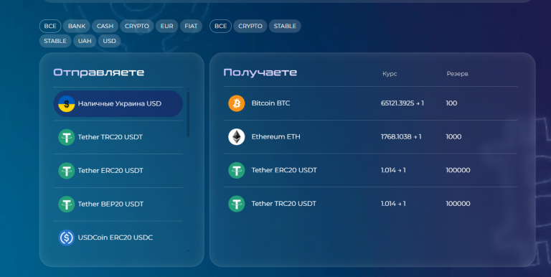Click the Резерв column header
551x277 pixels.
click(457, 74)
